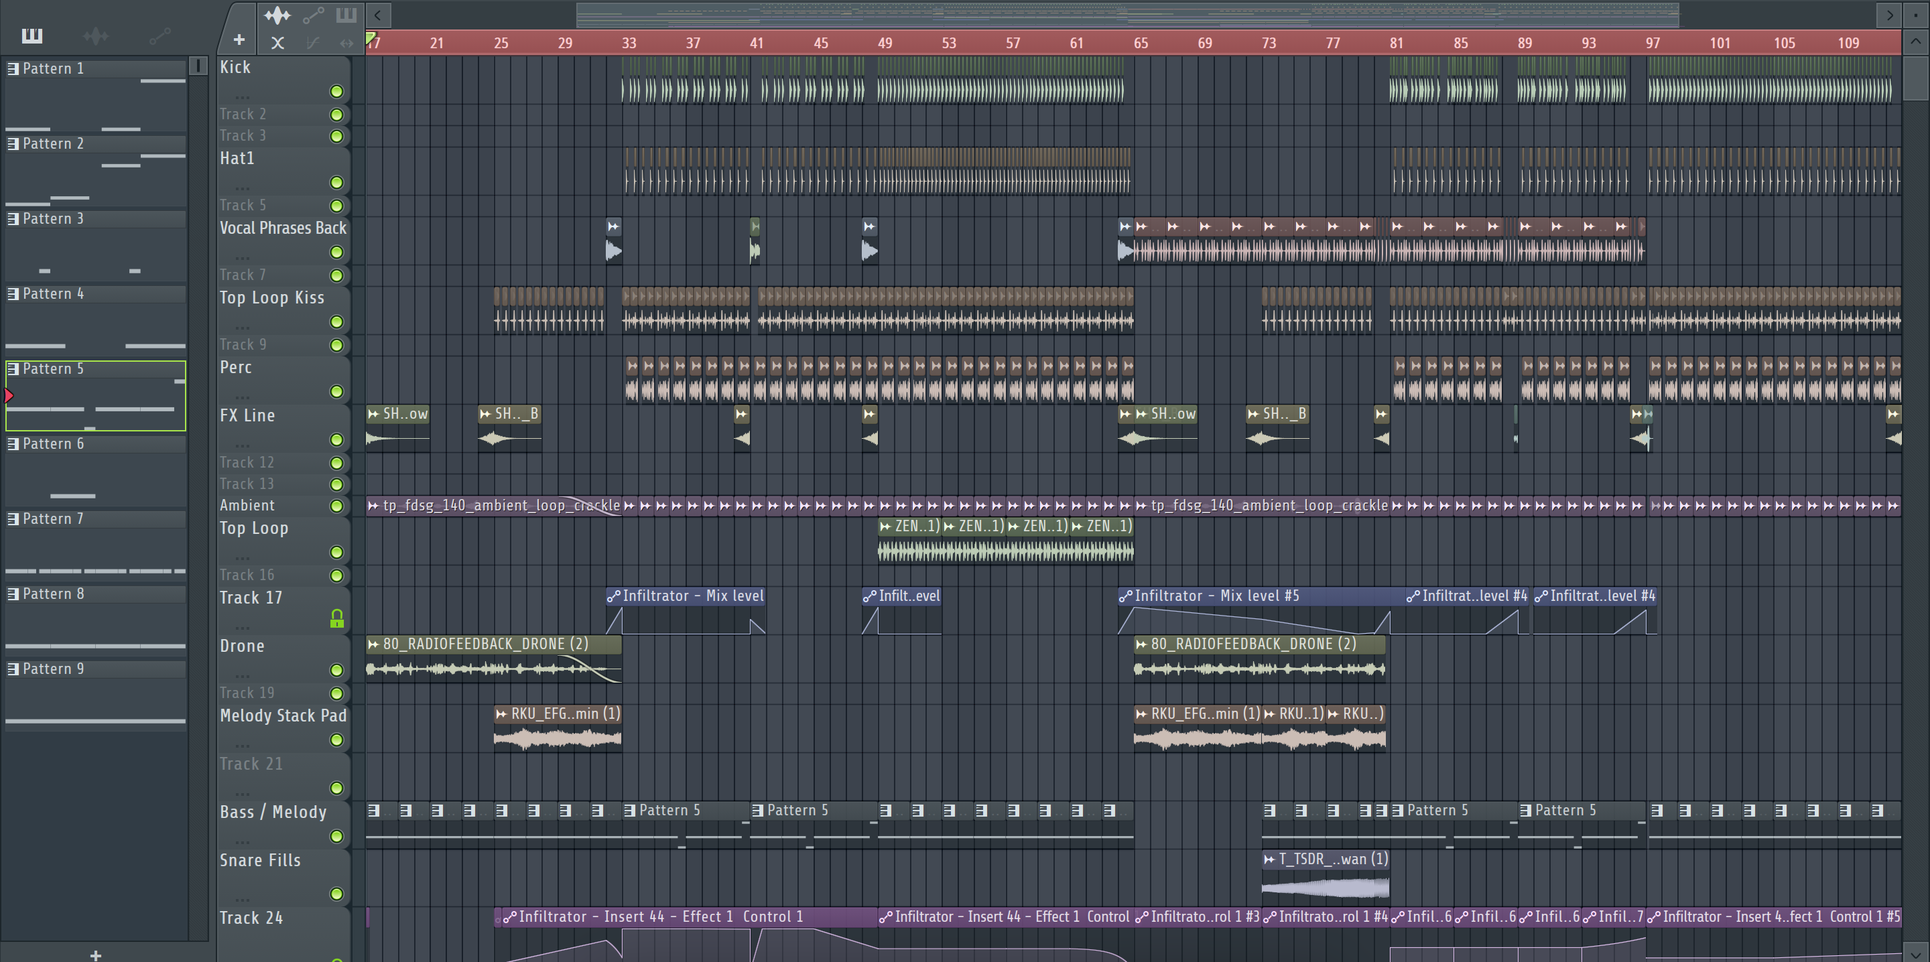
Task: Toggle the lock icon on Track 17
Action: [x=337, y=618]
